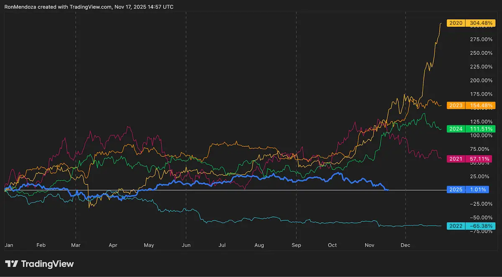Click the Jan label on the time axis
The width and height of the screenshot is (502, 277).
9,245
